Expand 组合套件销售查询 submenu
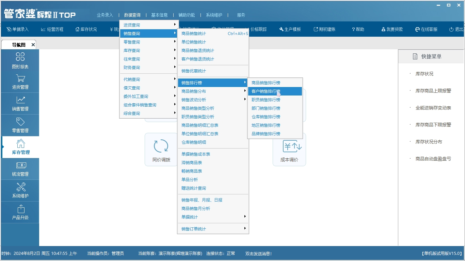 click(x=149, y=105)
